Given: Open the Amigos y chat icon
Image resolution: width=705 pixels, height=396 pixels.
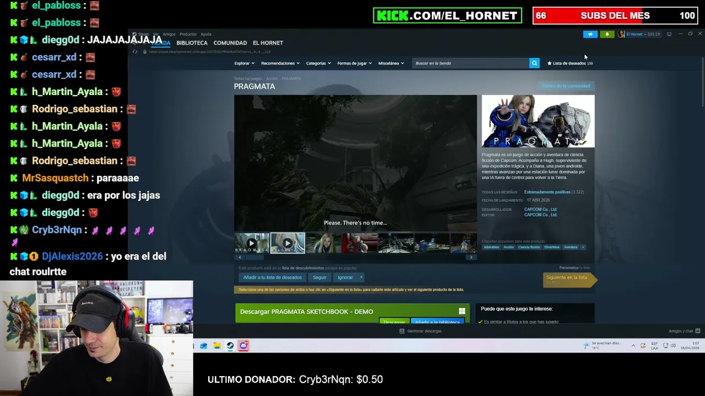Looking at the screenshot, I should click(x=697, y=331).
